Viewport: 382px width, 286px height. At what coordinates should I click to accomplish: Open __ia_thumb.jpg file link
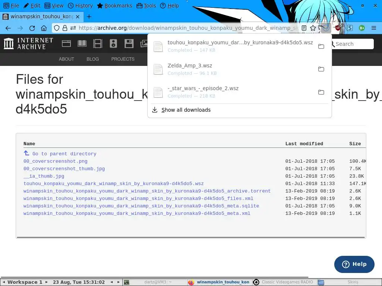(44, 176)
